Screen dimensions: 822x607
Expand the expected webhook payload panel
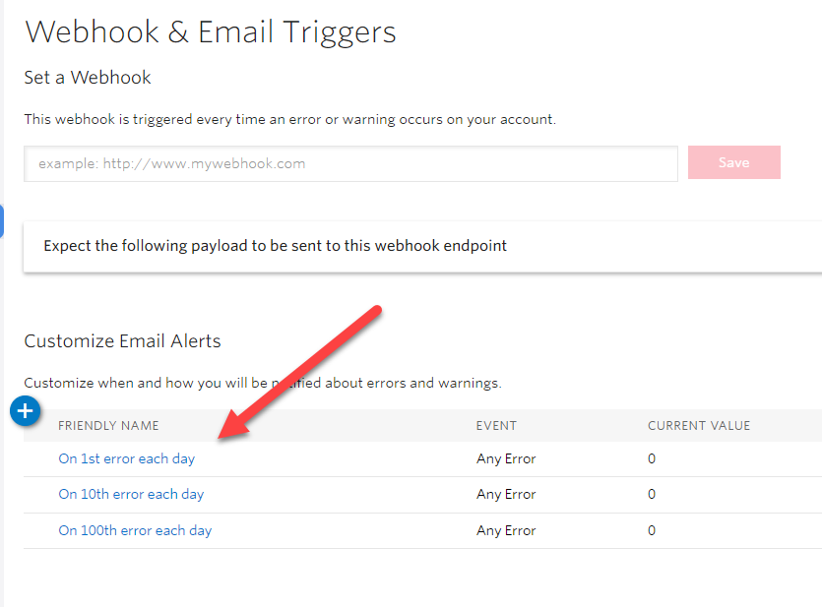point(276,246)
